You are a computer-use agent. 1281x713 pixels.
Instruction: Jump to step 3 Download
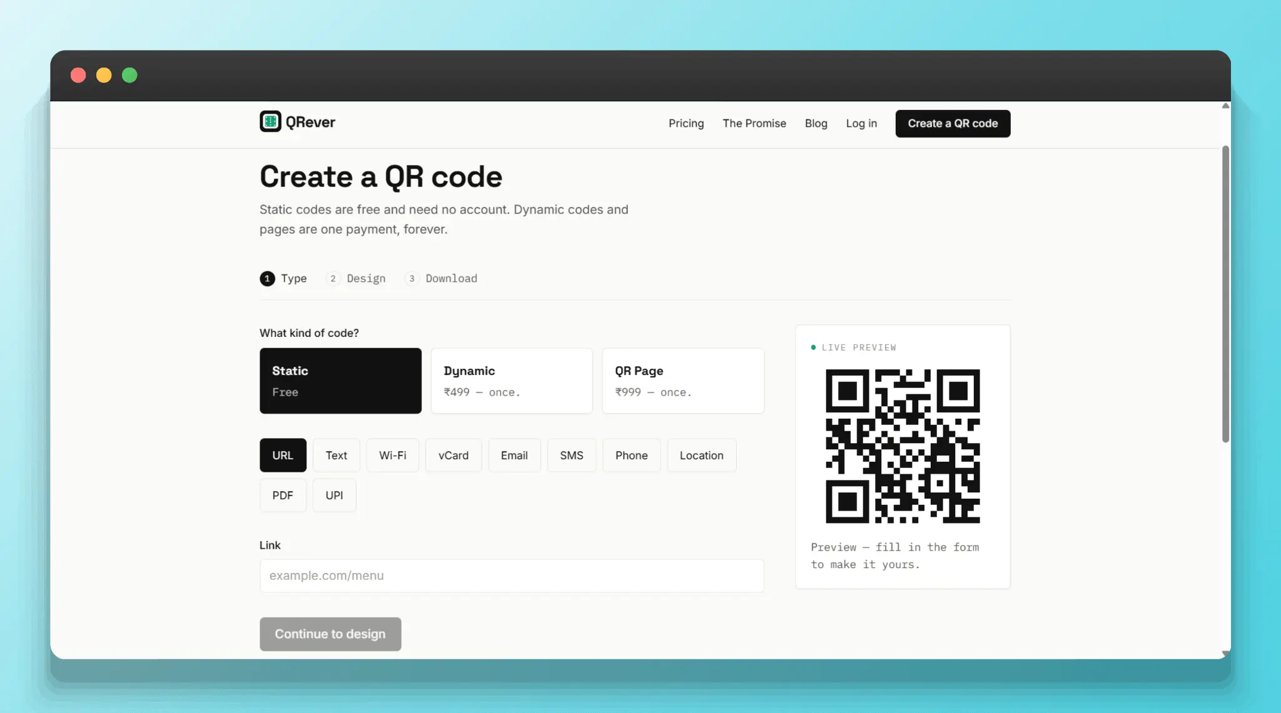click(x=441, y=278)
